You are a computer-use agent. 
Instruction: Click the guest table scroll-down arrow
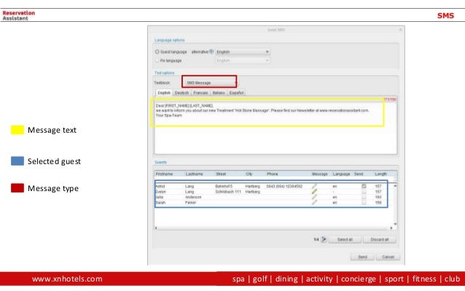point(395,224)
